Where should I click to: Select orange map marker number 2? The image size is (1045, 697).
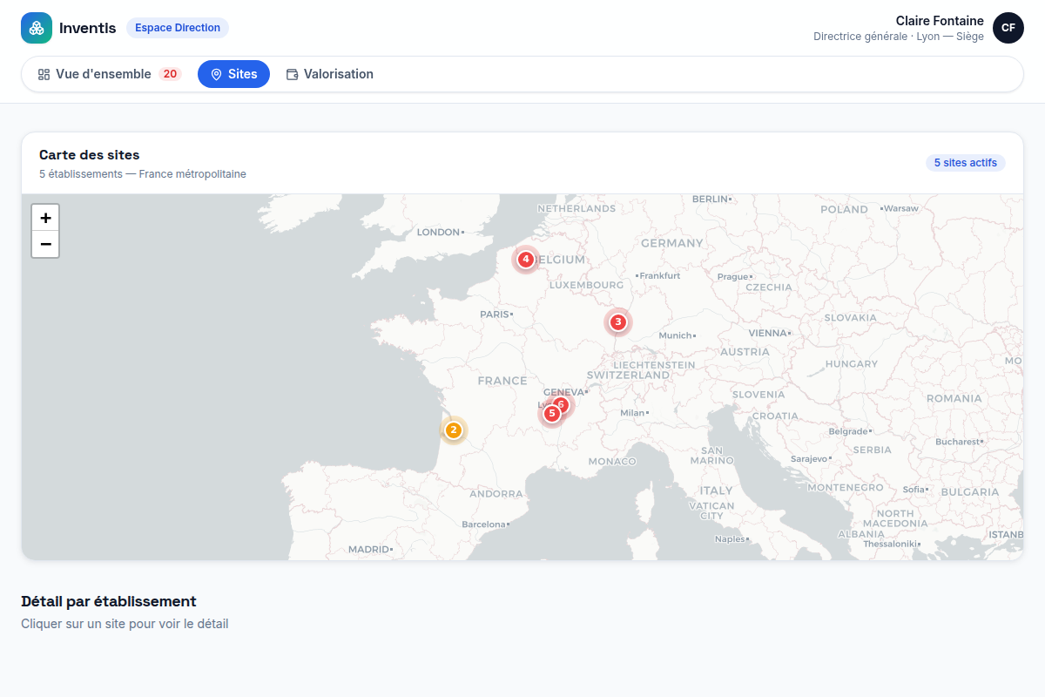point(454,430)
